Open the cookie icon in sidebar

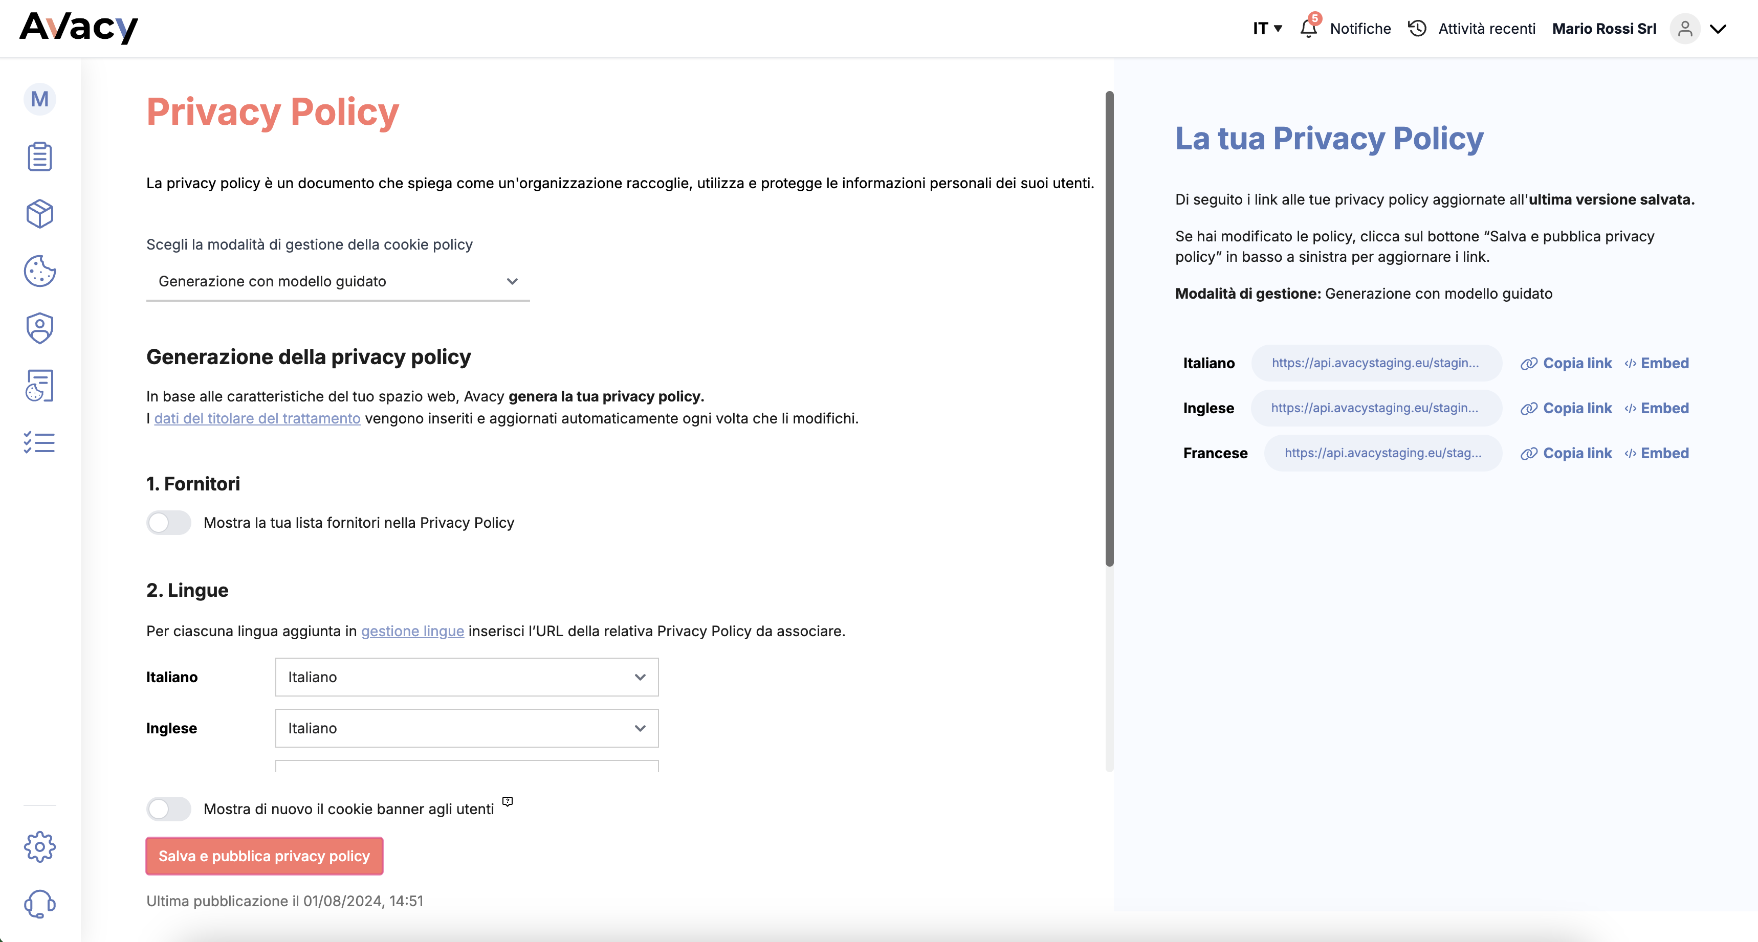click(x=39, y=272)
